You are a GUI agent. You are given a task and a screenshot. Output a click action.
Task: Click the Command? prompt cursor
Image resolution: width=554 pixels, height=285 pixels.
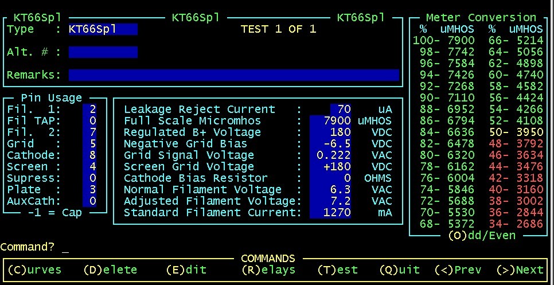point(65,252)
